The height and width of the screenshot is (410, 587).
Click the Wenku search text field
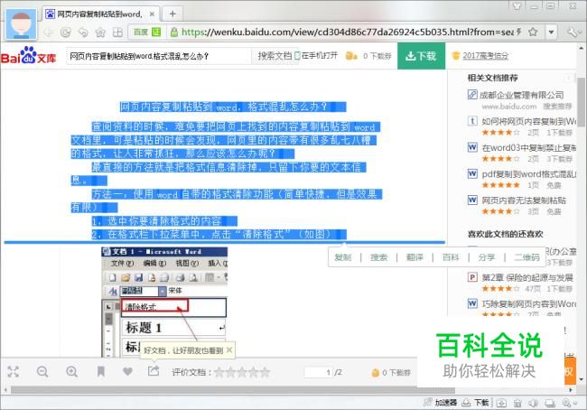[x=159, y=56]
